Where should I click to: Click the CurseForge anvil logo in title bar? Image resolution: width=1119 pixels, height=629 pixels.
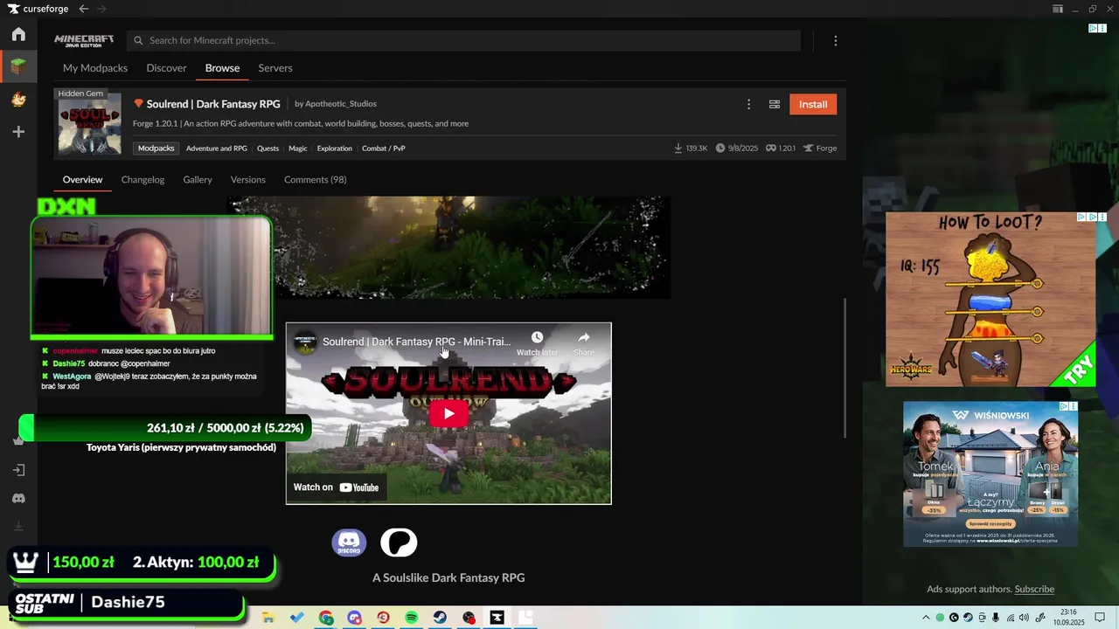[13, 9]
